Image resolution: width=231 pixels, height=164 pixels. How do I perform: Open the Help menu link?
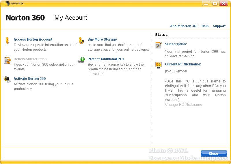click(x=205, y=26)
